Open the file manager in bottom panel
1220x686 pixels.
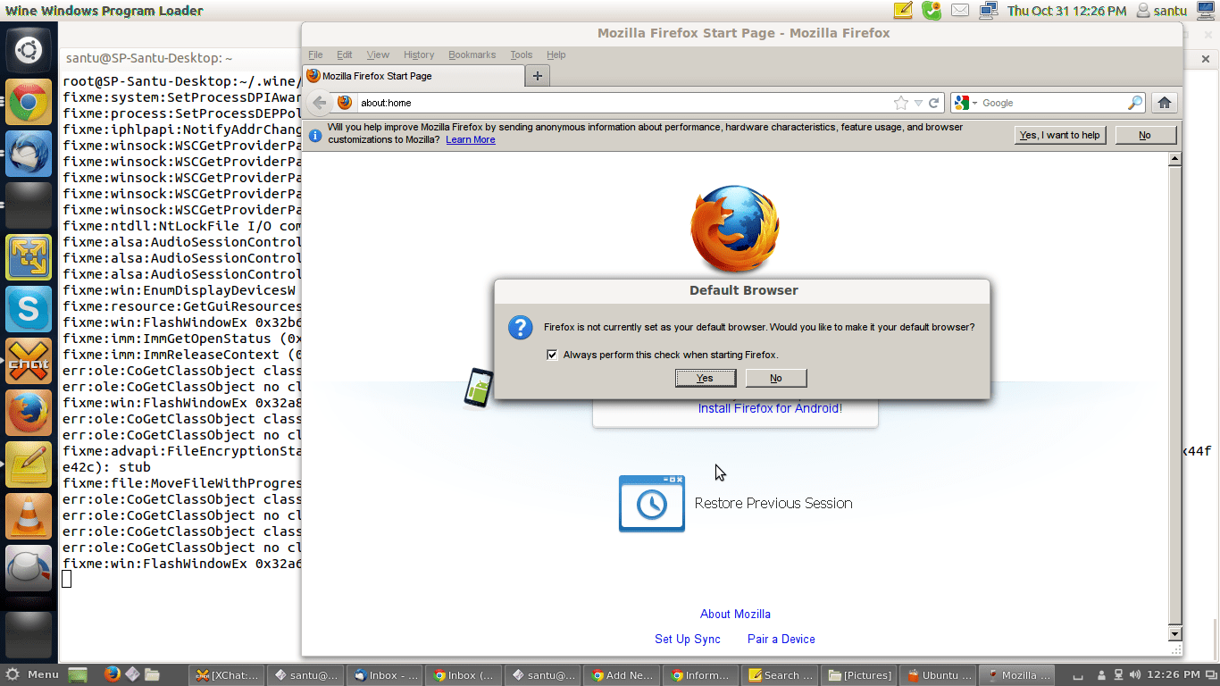[152, 674]
